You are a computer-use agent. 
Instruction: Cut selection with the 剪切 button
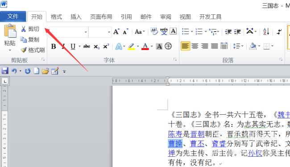click(x=30, y=29)
